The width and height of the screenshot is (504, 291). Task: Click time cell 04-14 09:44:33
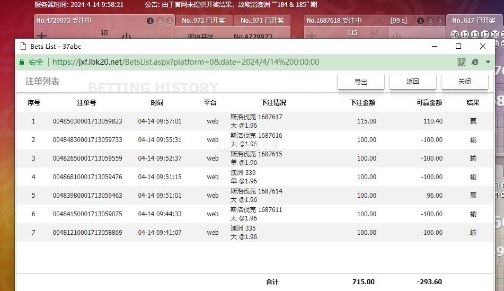(160, 214)
